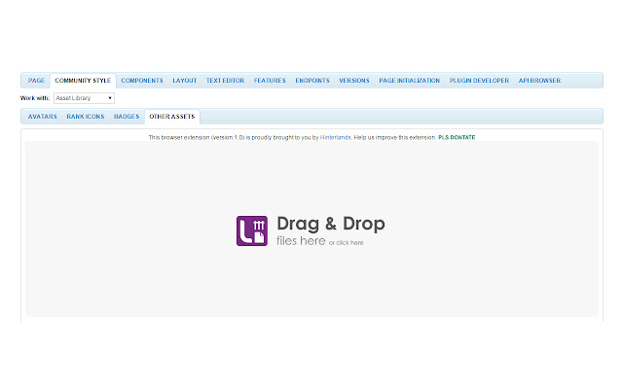Open the Layout tab
This screenshot has width=623, height=389.
click(x=184, y=81)
